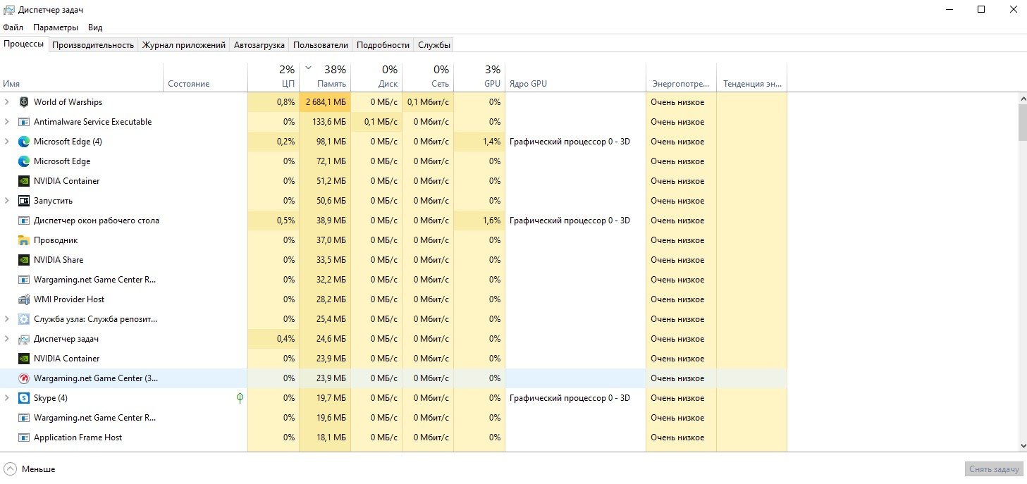Image resolution: width=1027 pixels, height=484 pixels.
Task: Click the scrollbar up arrow
Action: [x=1023, y=99]
